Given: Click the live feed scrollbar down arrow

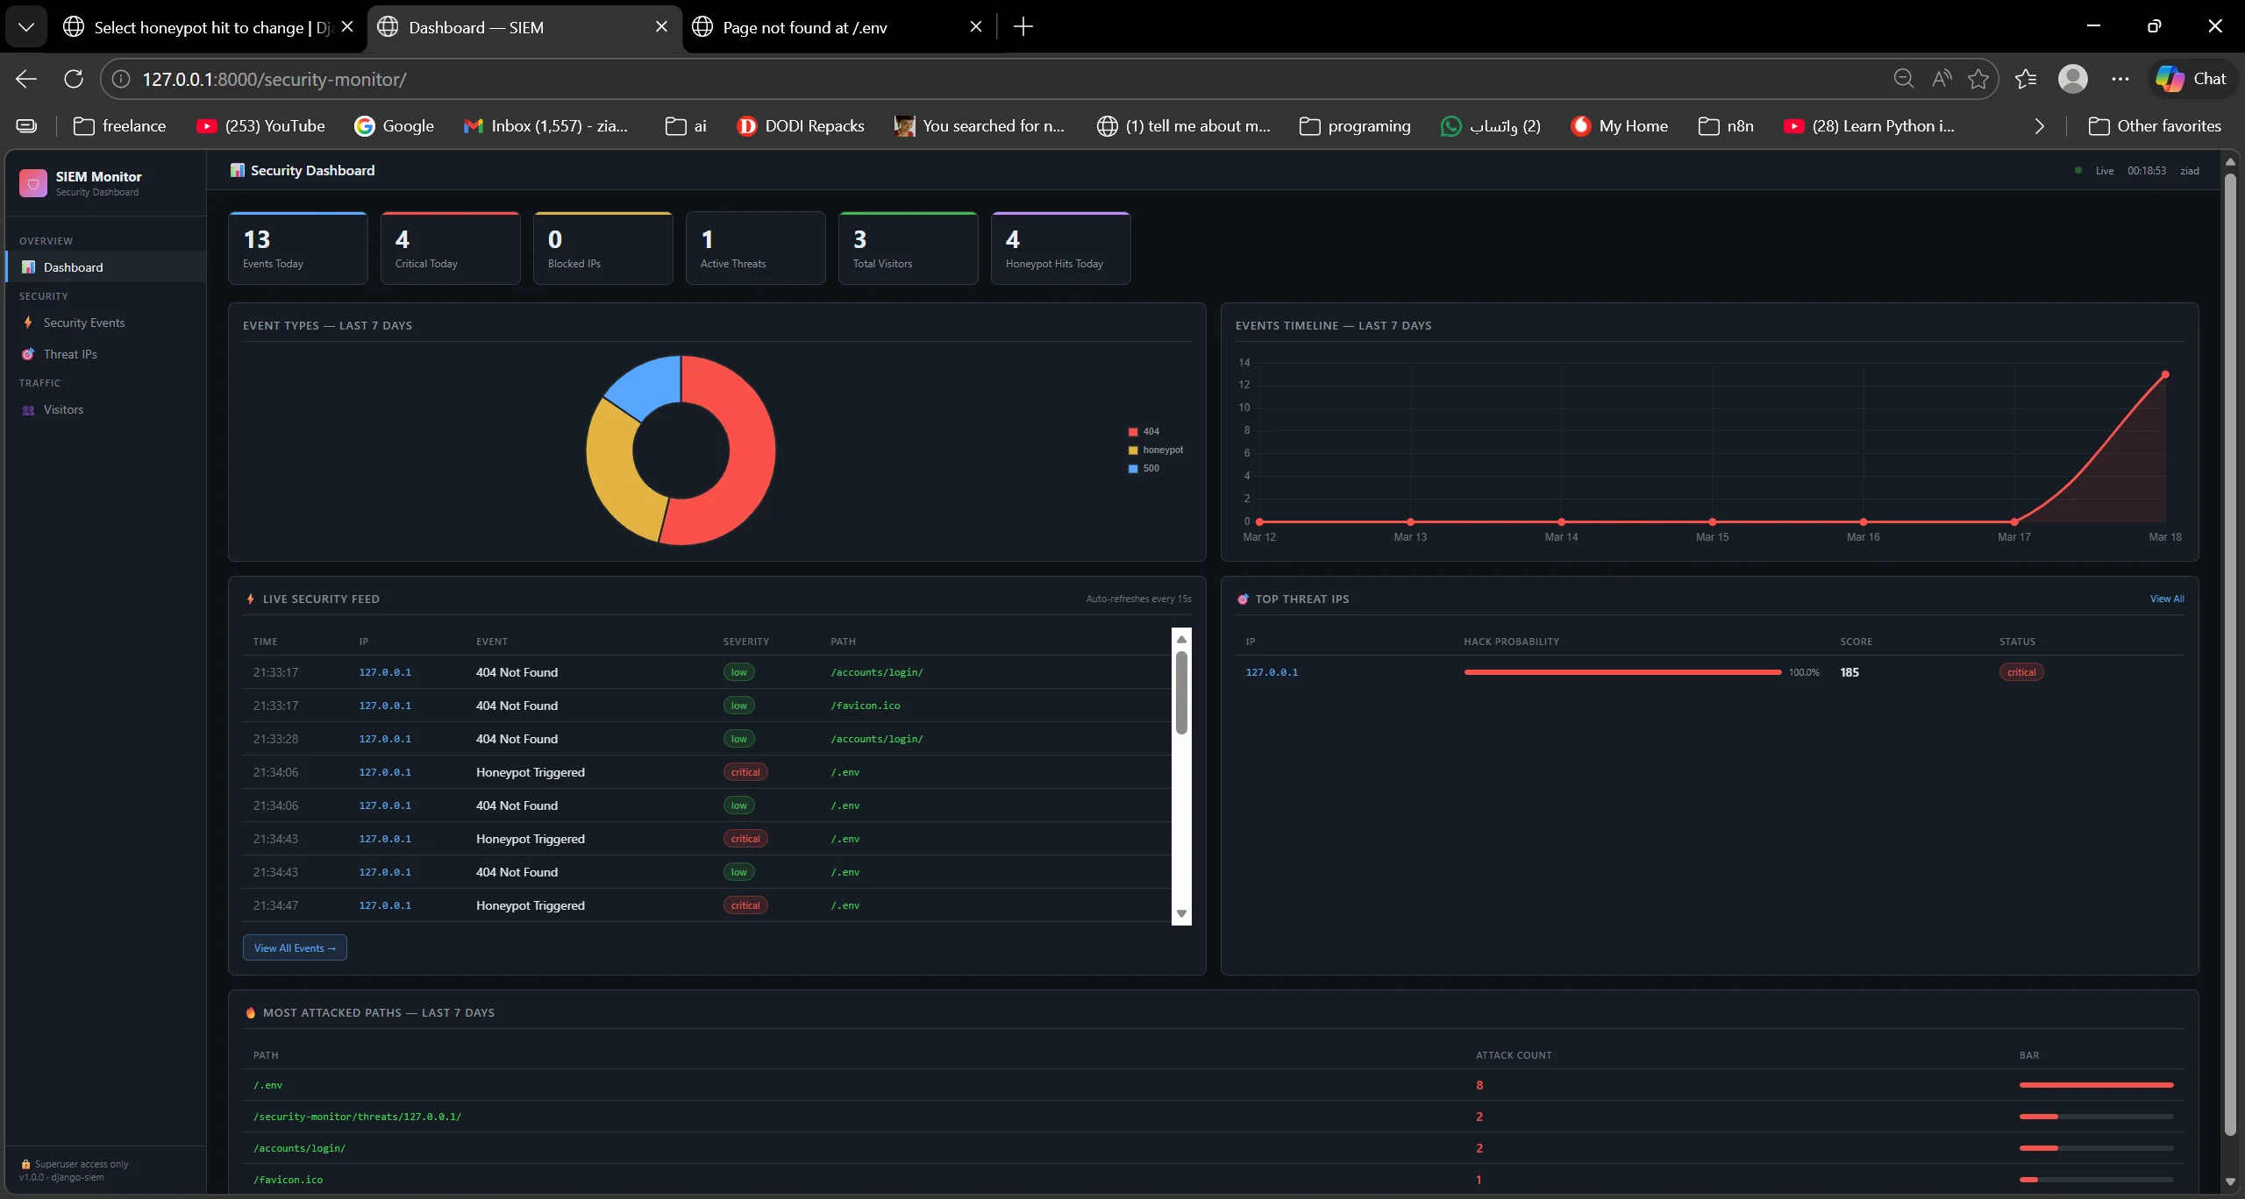Looking at the screenshot, I should tap(1181, 913).
